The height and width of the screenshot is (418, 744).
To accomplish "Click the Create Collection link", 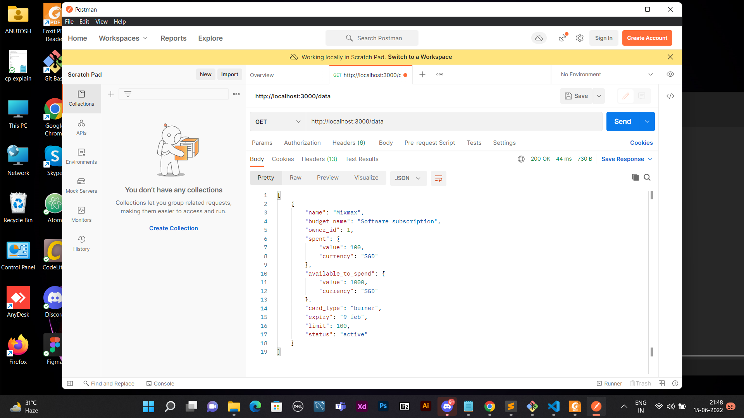I will [173, 228].
